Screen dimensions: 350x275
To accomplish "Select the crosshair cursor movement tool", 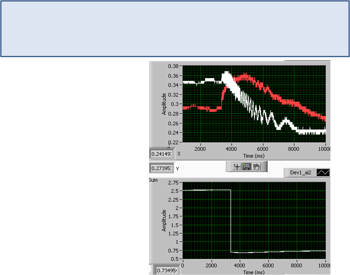I will 237,167.
